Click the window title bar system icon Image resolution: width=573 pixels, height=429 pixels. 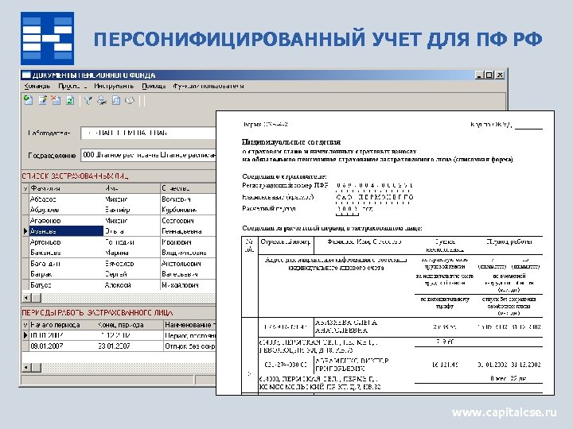click(26, 75)
